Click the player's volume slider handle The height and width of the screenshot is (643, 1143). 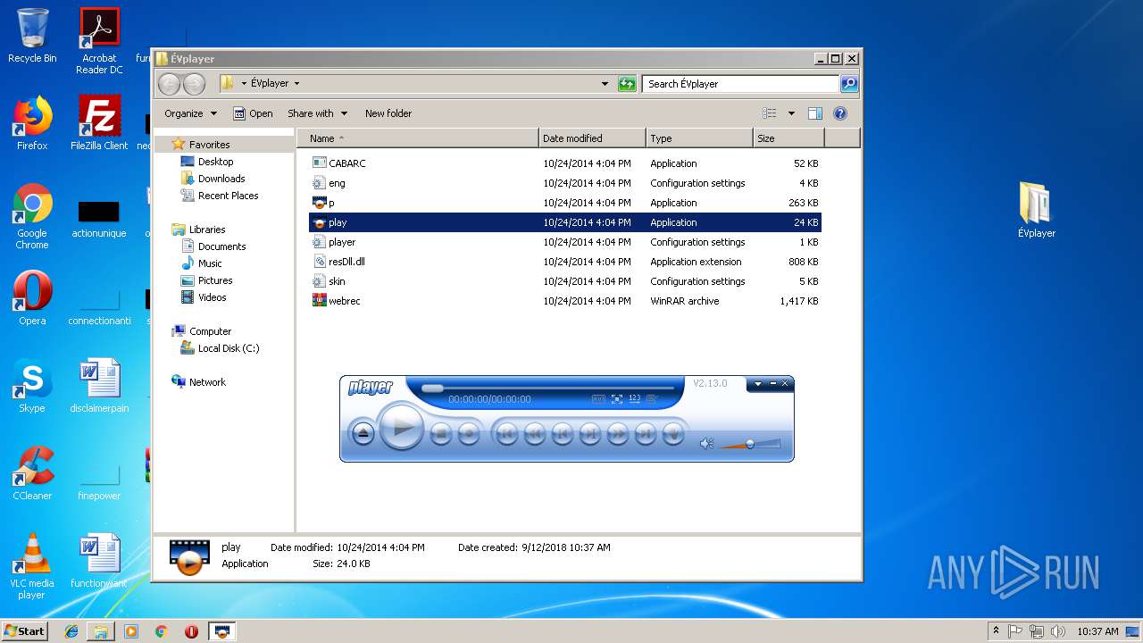pos(750,443)
